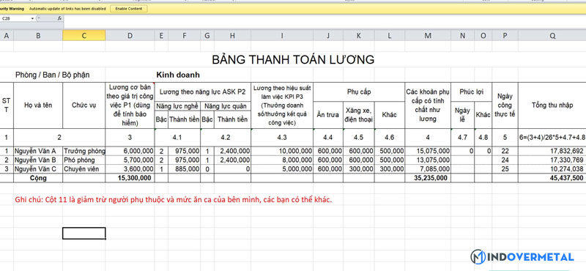Select column J header
This screenshot has width=586, height=271.
pos(327,35)
